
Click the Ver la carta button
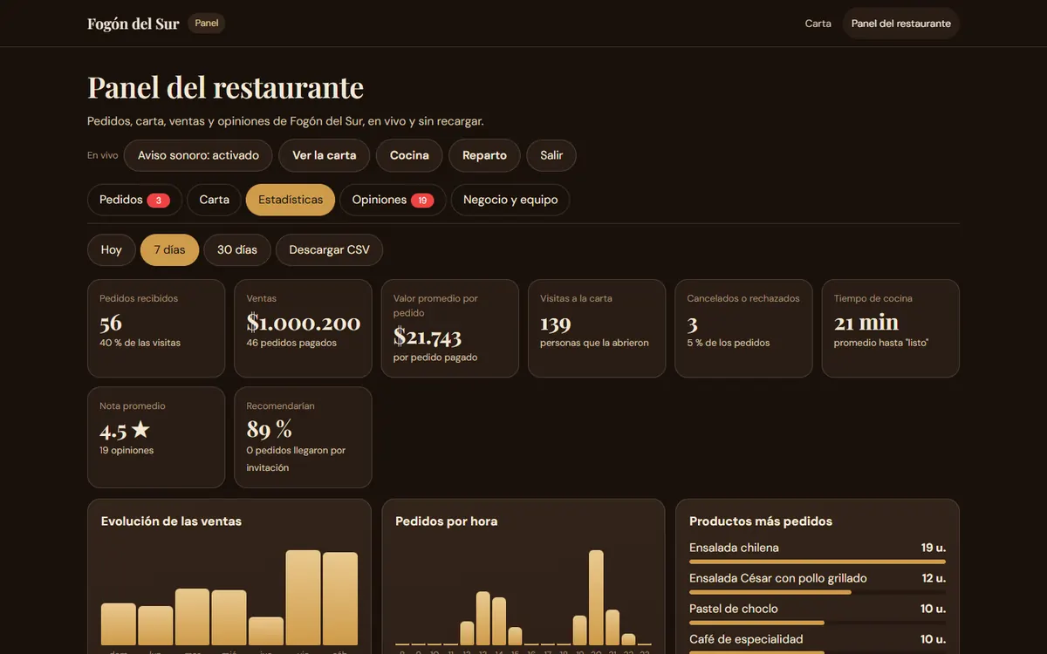pos(325,155)
